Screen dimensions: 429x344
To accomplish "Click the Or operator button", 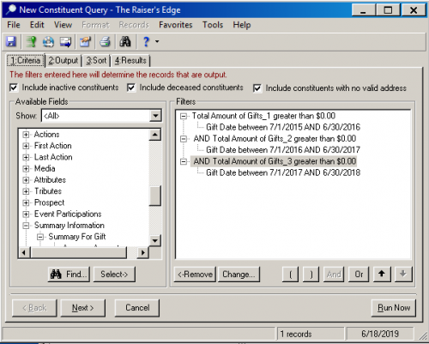I will coord(359,275).
